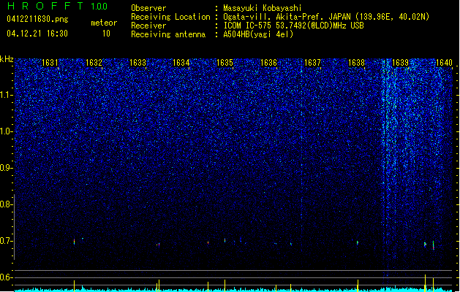The image size is (460, 292).
Task: Click the tallest yellow level spike after 1639
Action: 425,283
